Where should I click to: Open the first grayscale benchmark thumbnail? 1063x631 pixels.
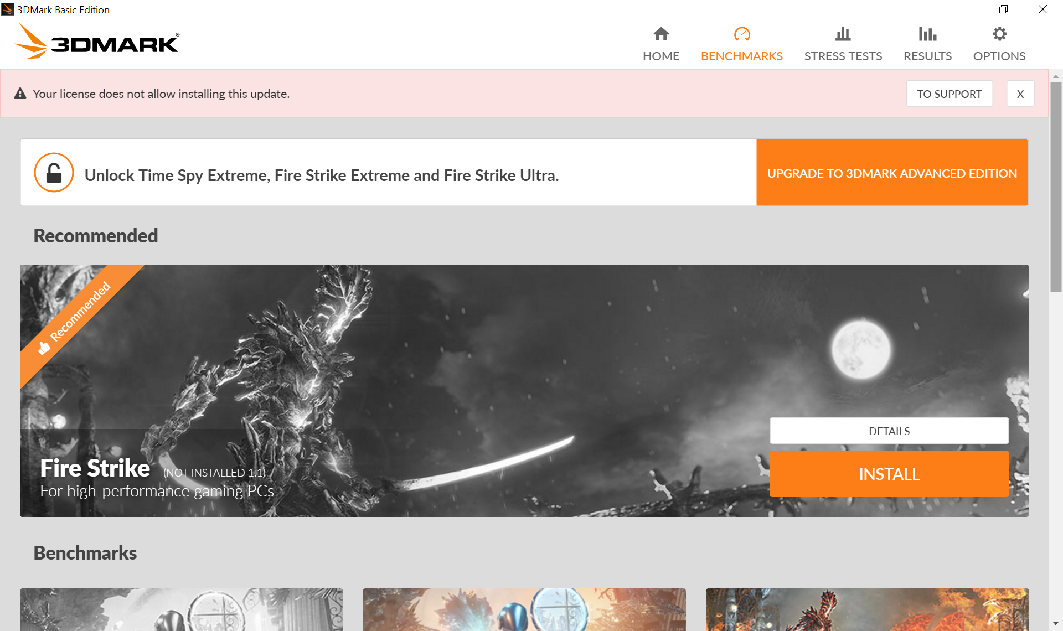[181, 609]
